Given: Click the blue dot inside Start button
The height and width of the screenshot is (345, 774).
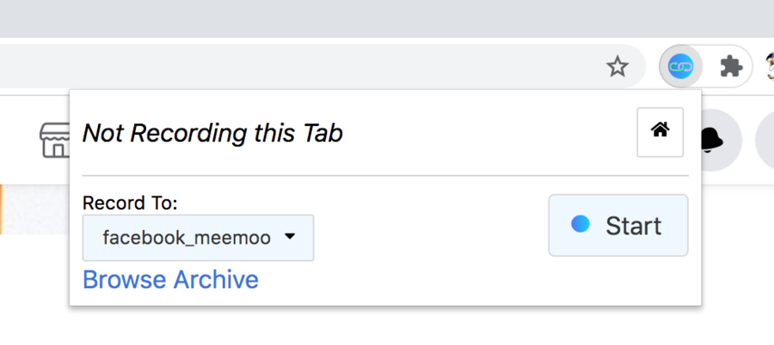Looking at the screenshot, I should pos(580,224).
